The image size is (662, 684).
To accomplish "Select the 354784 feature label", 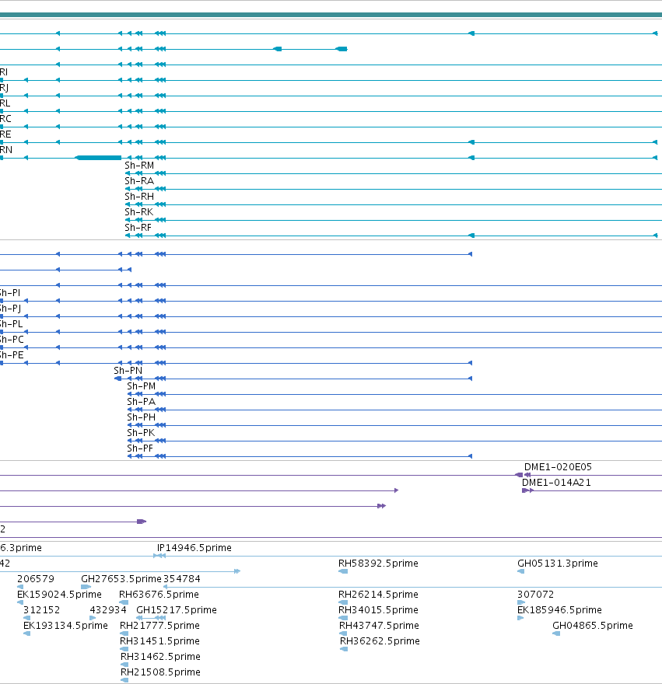I will 182,579.
